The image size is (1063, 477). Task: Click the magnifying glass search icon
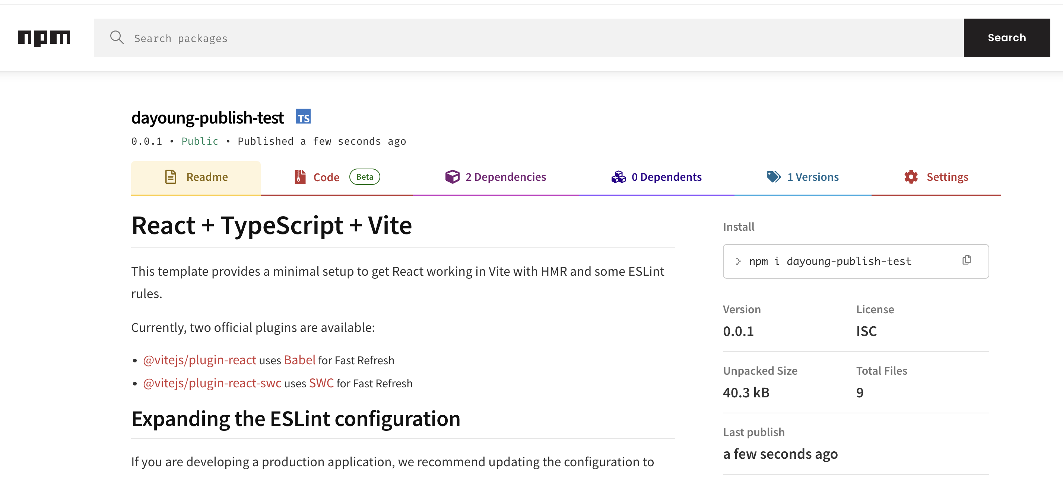click(x=117, y=38)
